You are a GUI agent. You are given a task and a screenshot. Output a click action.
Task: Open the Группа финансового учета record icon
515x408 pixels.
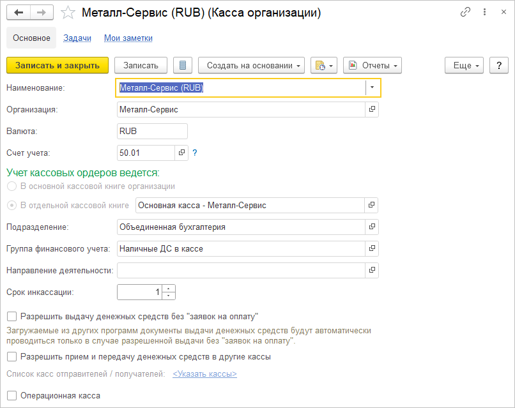click(x=372, y=248)
